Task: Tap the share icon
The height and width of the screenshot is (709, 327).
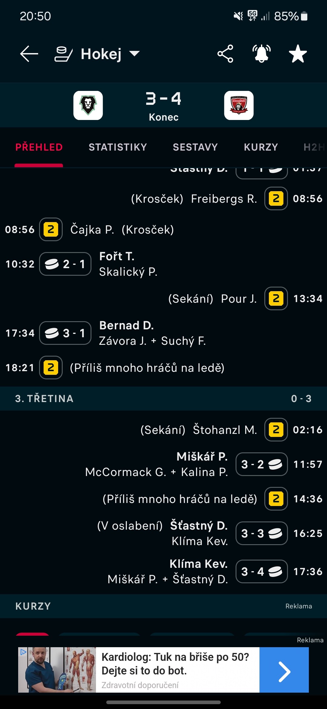Action: click(225, 54)
